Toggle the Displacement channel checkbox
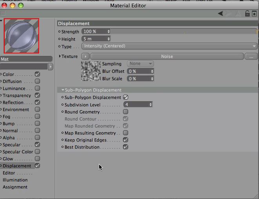259x199 pixels. (38, 166)
